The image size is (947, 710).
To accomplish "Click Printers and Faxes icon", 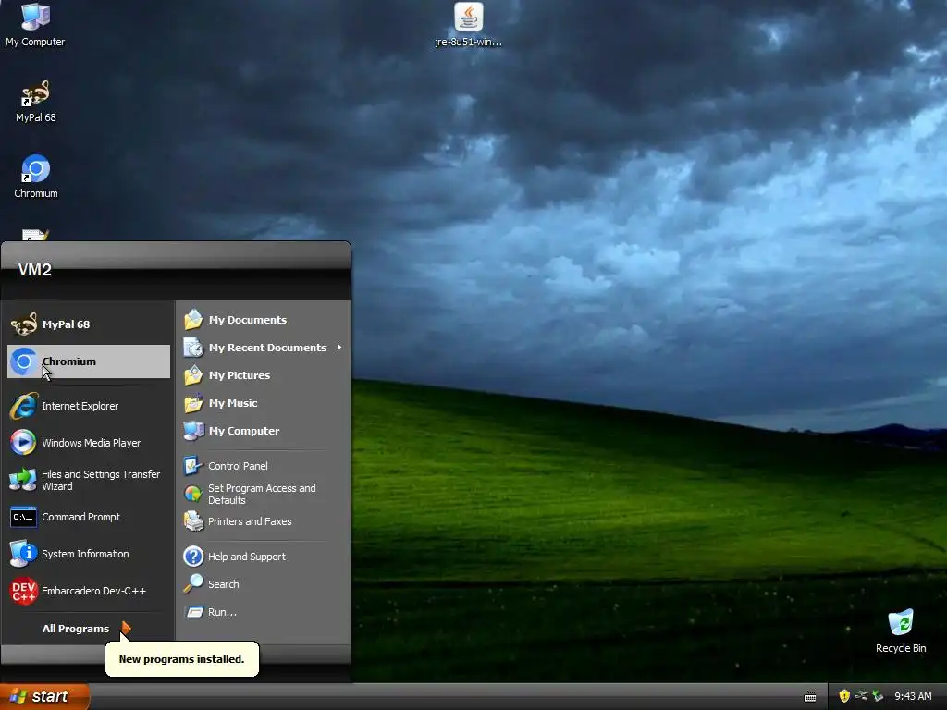I will [x=193, y=521].
